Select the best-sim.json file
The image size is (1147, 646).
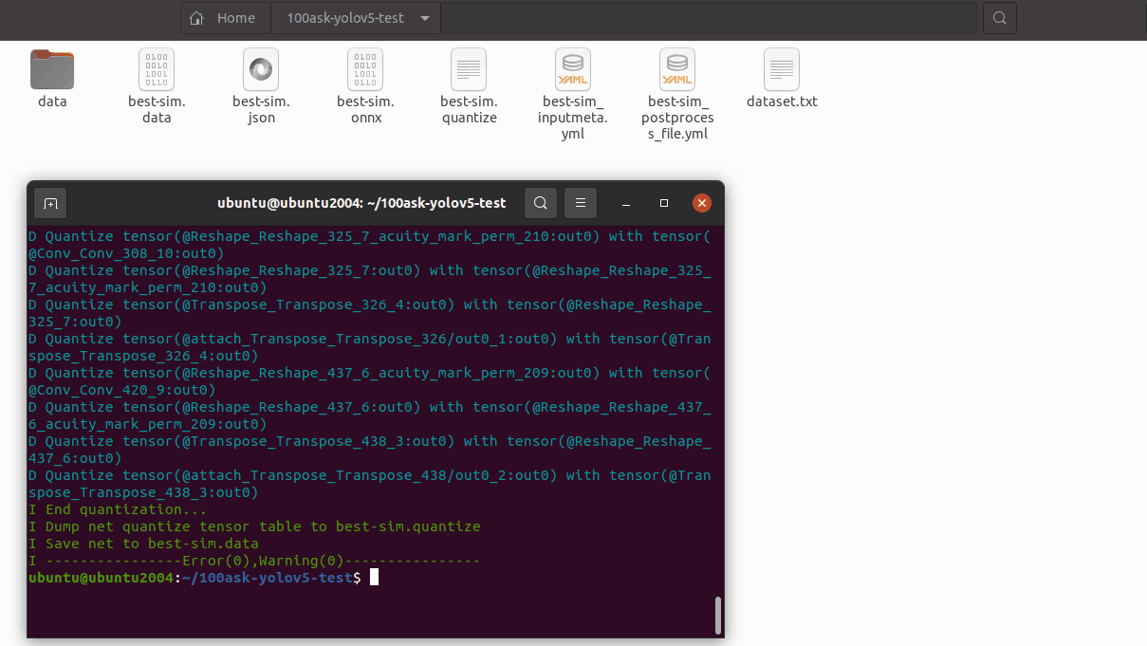click(261, 70)
